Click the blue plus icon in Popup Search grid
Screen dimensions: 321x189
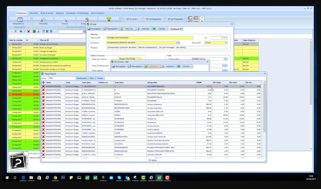point(43,82)
